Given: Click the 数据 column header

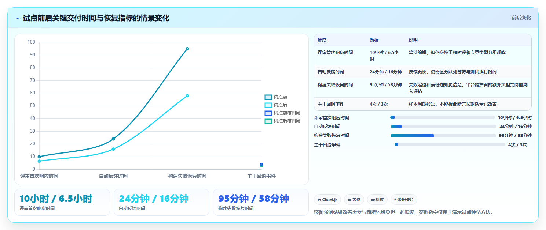Looking at the screenshot, I should (x=374, y=40).
